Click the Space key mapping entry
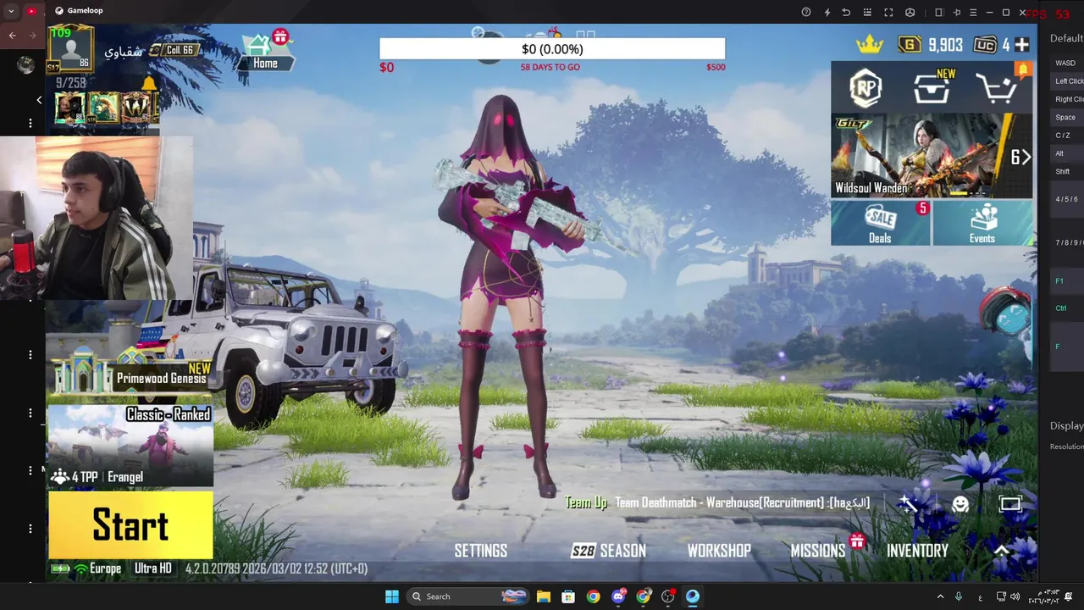Screen dimensions: 1084x610 pos(1065,117)
